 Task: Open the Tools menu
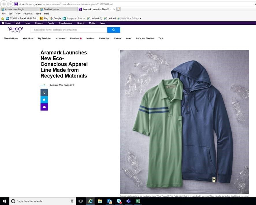point(38,14)
